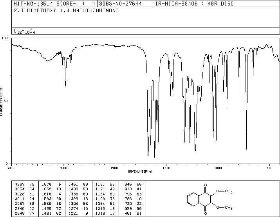
Task: Click the 1615 peak table entry
Action: (x=47, y=194)
